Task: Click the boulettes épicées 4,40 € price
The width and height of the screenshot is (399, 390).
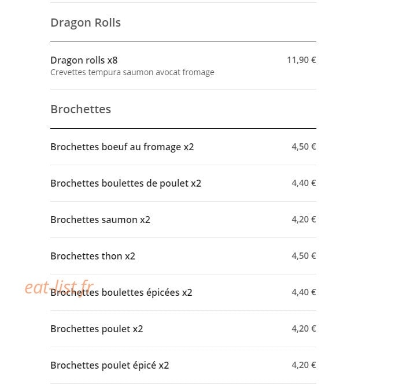Action: pyautogui.click(x=304, y=292)
